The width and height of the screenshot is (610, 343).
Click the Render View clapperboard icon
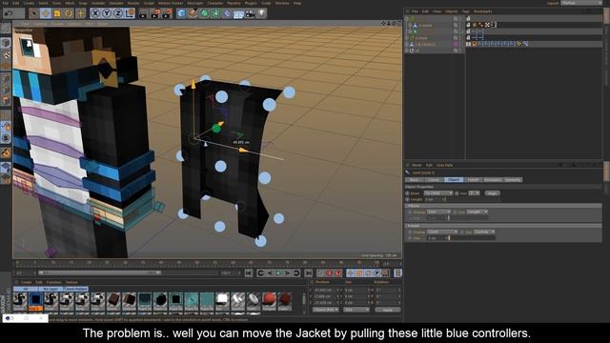144,13
